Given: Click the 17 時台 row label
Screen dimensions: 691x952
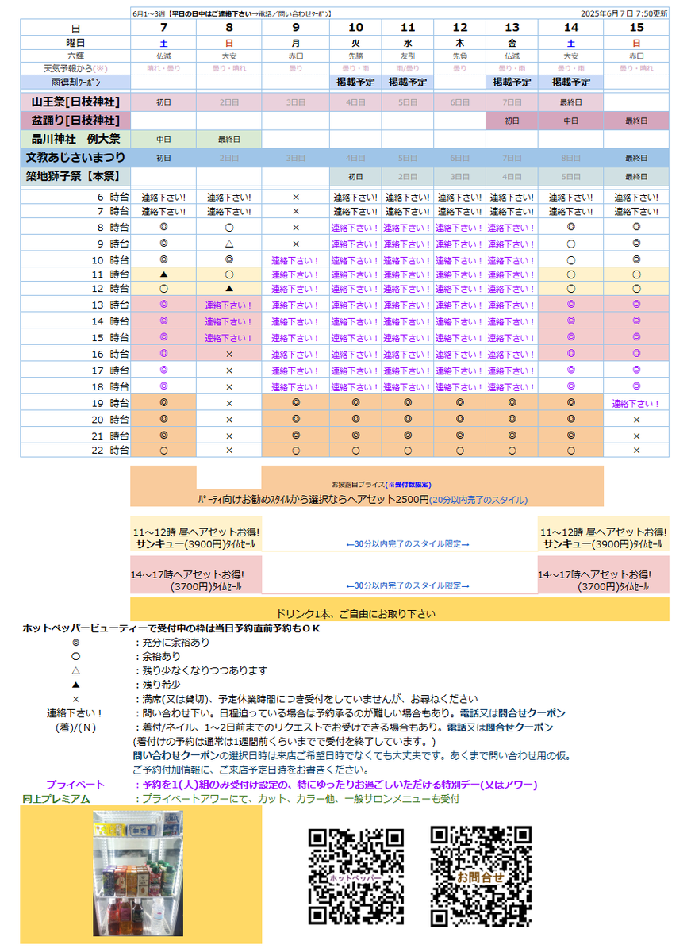Looking at the screenshot, I should point(110,370).
